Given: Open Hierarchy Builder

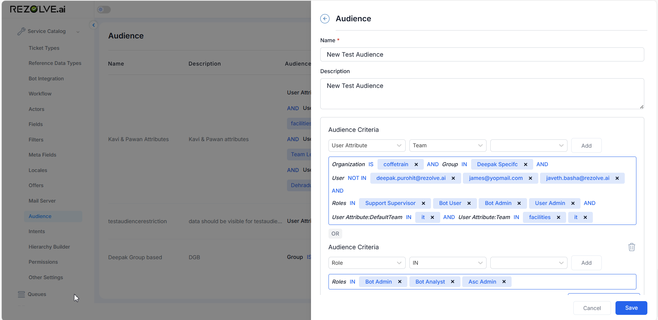Looking at the screenshot, I should [49, 247].
